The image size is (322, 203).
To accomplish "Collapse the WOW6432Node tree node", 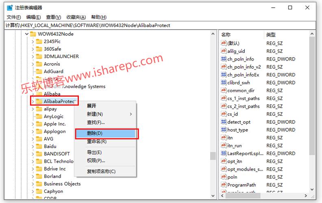I will point(27,34).
